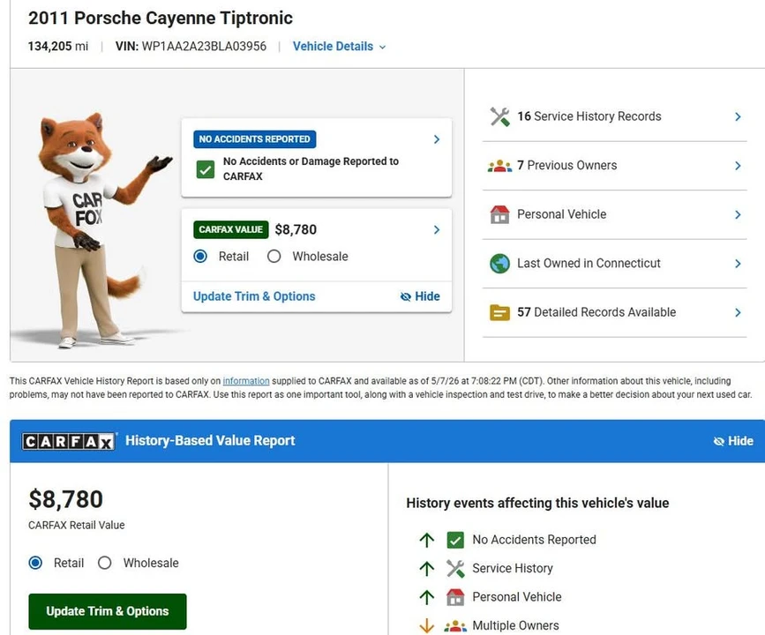Viewport: 765px width, 635px height.
Task: Hide the CARFAX Value card
Action: tap(420, 296)
